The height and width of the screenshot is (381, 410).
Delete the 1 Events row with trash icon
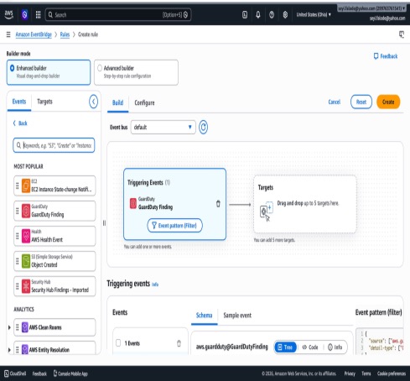(x=179, y=343)
